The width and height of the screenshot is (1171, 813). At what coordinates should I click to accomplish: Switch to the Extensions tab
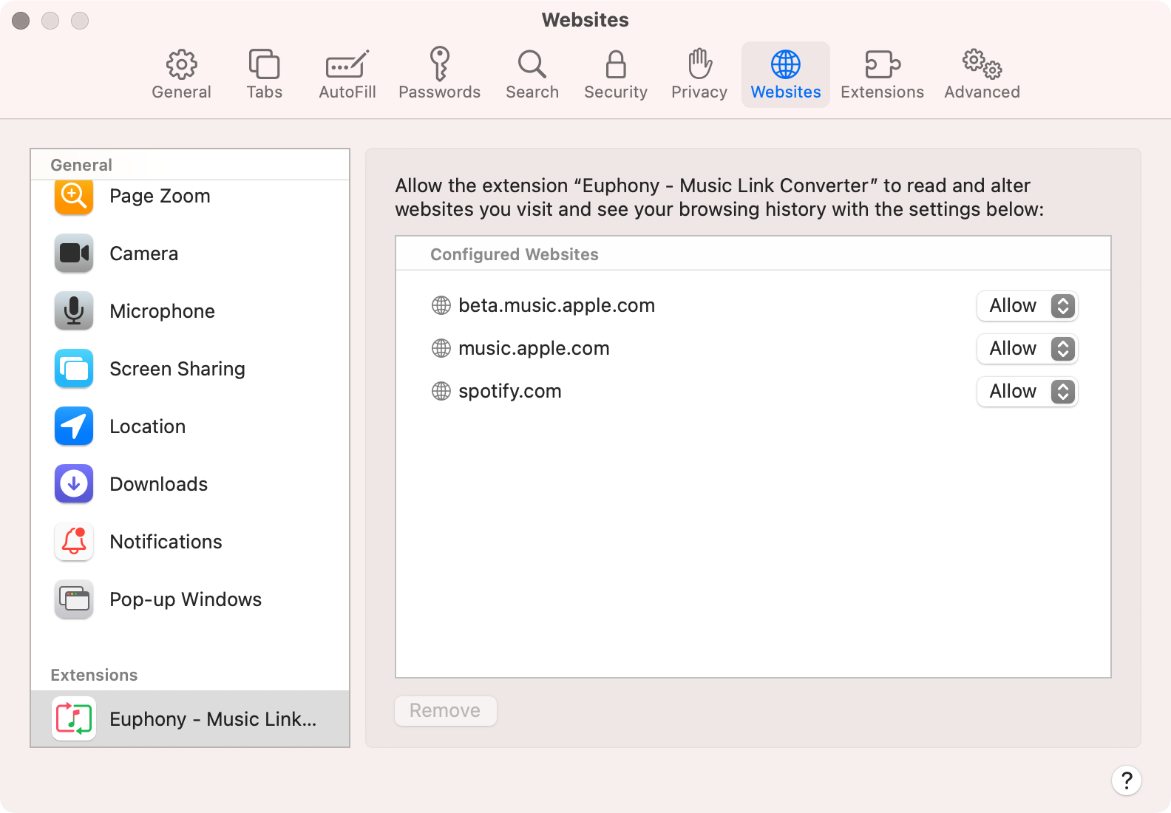882,75
